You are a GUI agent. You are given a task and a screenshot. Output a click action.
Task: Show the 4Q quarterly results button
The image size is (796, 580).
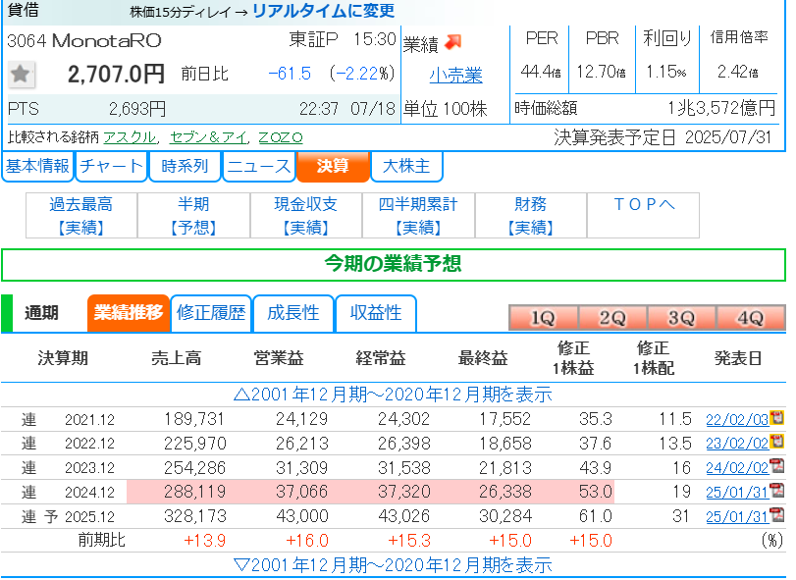751,319
